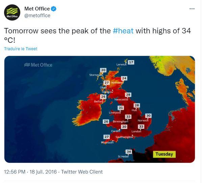Image resolution: width=202 pixels, height=183 pixels.
Task: Click the Met Office watermark on map
Action: (x=38, y=65)
